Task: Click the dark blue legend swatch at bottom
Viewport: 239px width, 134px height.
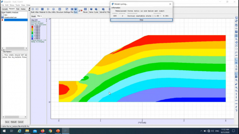Action: [32, 39]
